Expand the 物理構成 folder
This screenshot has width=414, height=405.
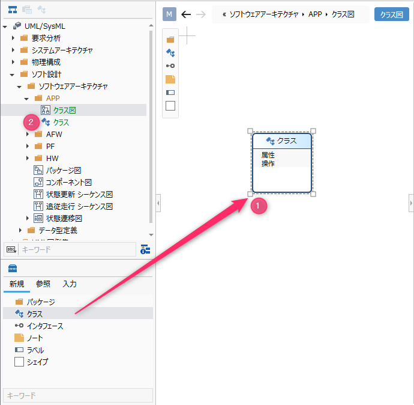[x=13, y=62]
